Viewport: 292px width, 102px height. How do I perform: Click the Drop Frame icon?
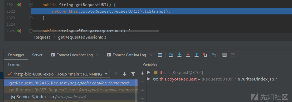205,55
